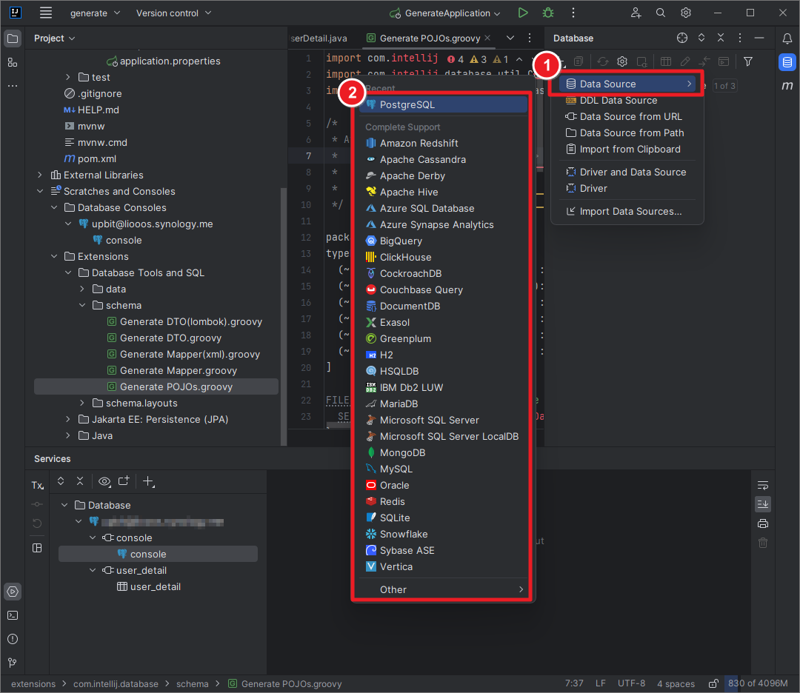
Task: Click the Code With Me user icon
Action: click(636, 13)
